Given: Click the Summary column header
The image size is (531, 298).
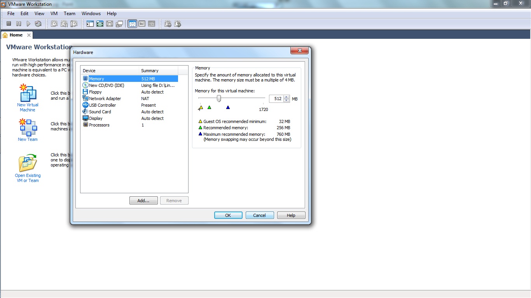Looking at the screenshot, I should tap(159, 71).
